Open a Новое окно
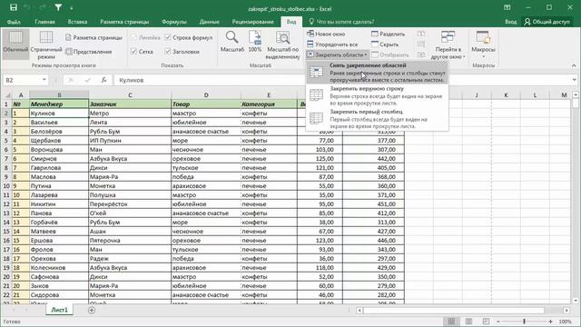 coord(326,34)
